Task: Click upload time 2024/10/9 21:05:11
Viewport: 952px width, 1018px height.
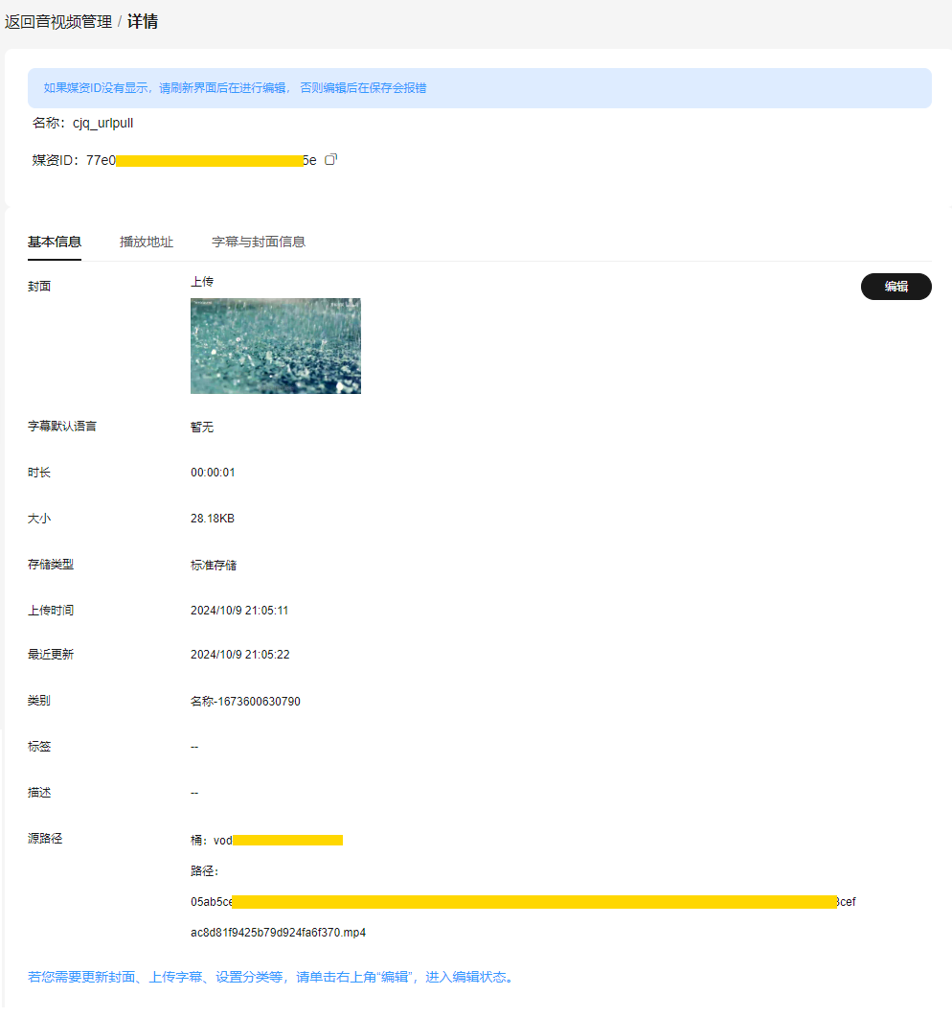Action: [x=239, y=611]
